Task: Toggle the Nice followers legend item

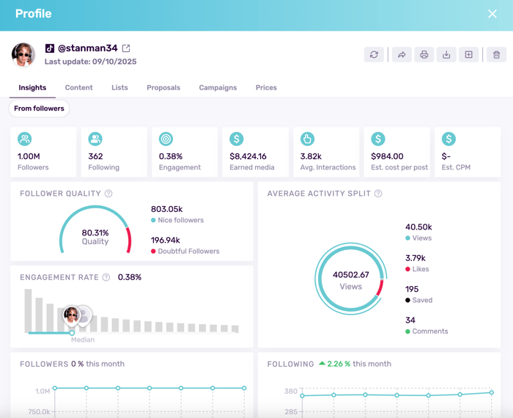Action: click(x=177, y=220)
